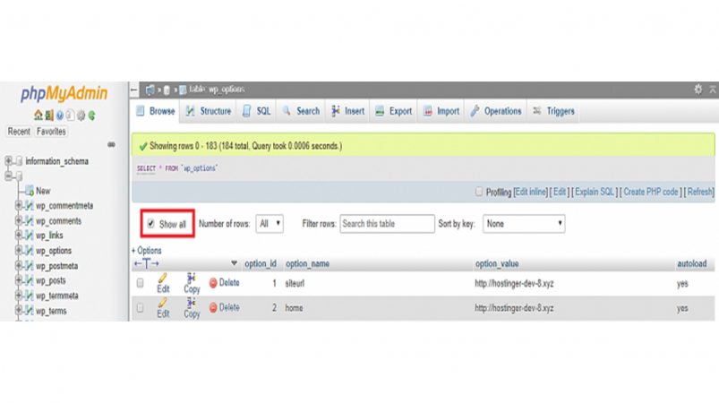This screenshot has height=403, width=719.
Task: Reload navigation panel with green refresh icon
Action: [91, 116]
